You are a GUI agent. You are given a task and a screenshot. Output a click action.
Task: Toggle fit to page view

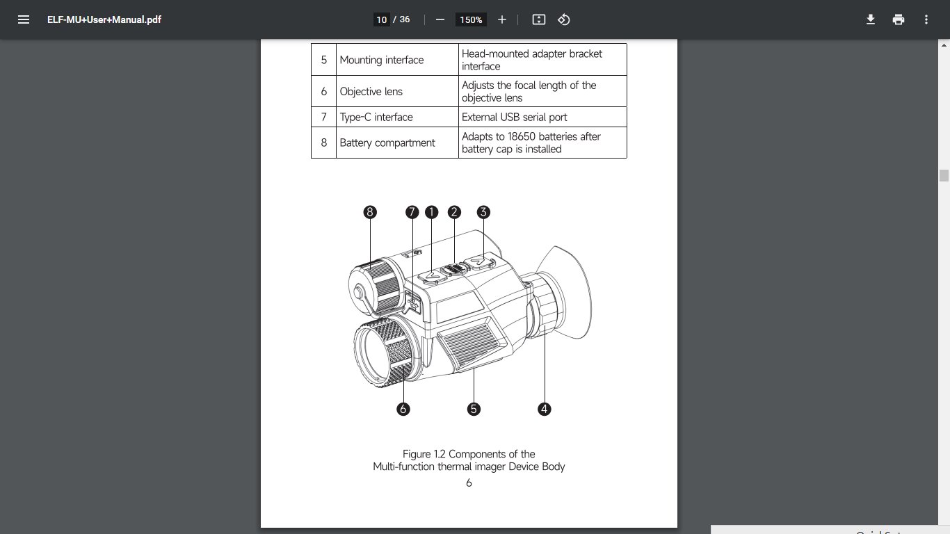pos(539,19)
